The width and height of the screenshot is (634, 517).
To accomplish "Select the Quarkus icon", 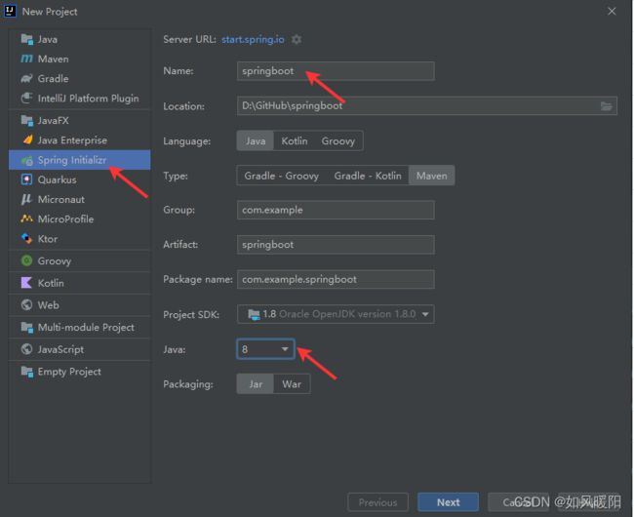I will pos(26,179).
